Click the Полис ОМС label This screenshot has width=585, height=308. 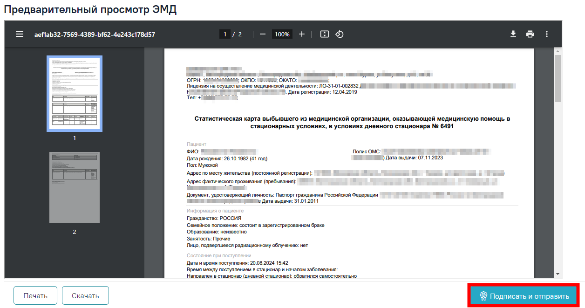(x=367, y=151)
